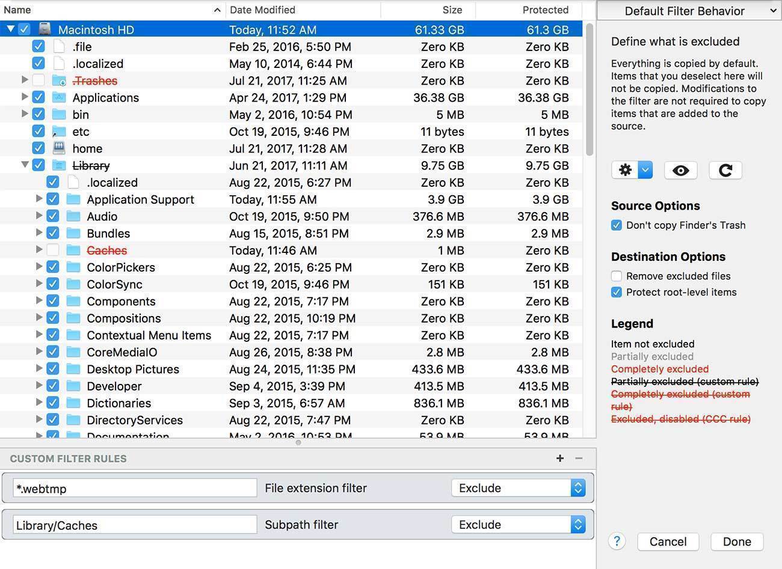Select the Macintosh HD drive icon
Viewport: 782px width, 569px height.
(x=45, y=29)
